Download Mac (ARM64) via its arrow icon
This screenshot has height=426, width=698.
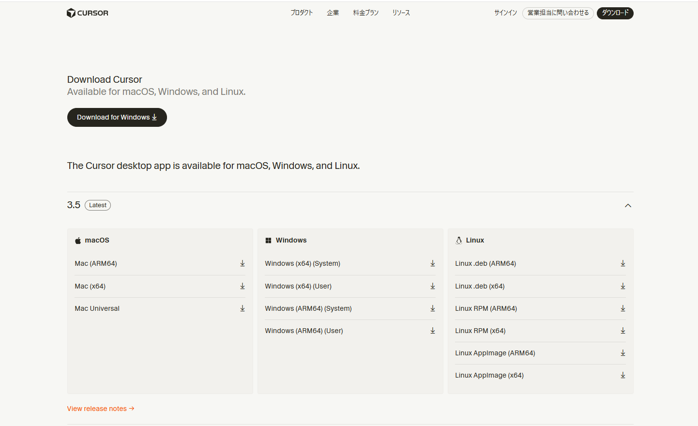243,263
